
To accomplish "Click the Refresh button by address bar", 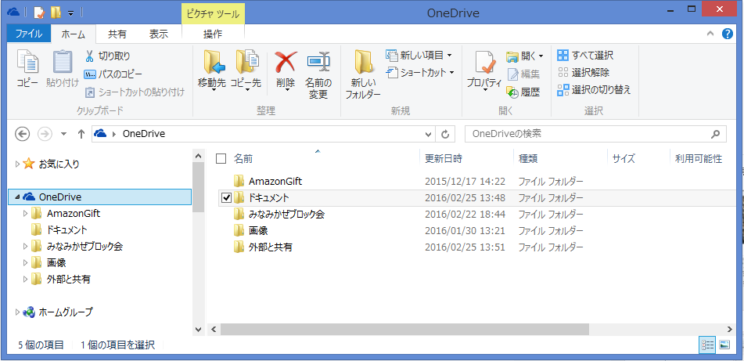I will coord(445,134).
